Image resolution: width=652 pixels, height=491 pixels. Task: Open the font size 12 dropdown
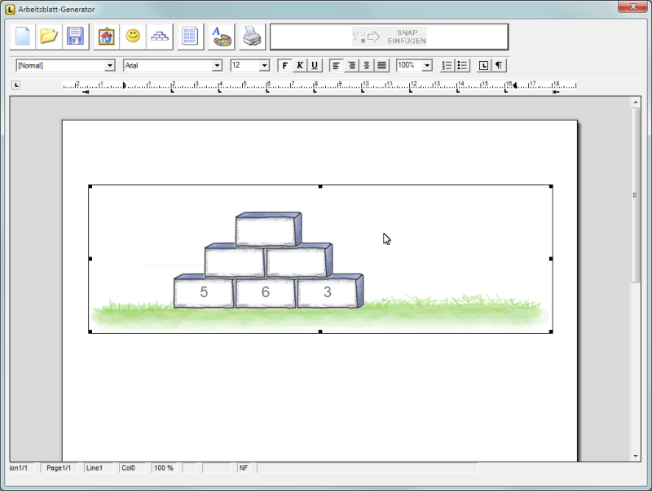point(264,65)
